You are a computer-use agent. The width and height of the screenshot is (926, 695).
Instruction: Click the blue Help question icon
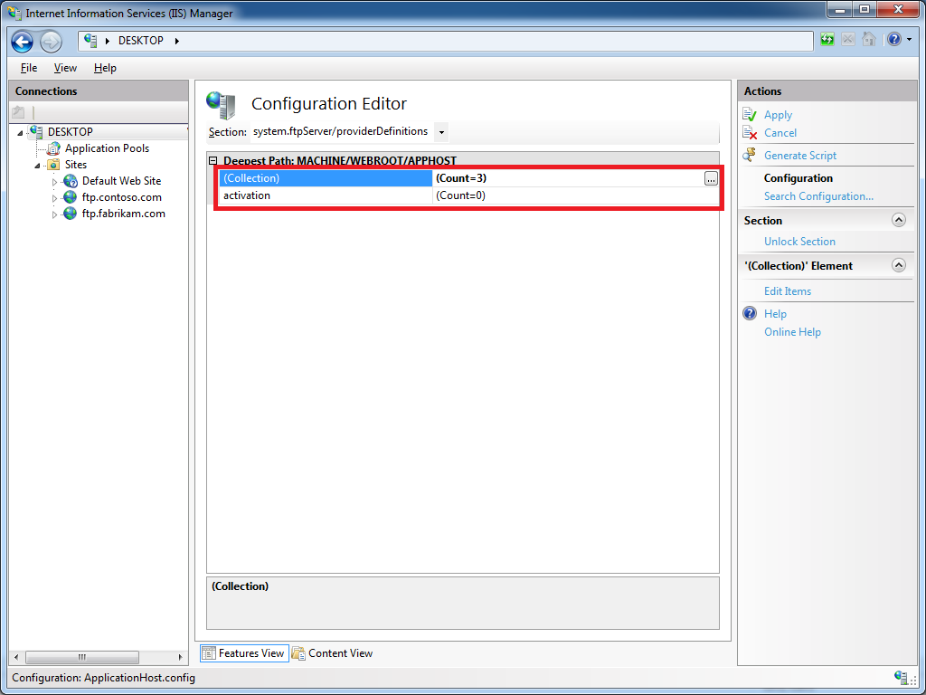tap(750, 314)
